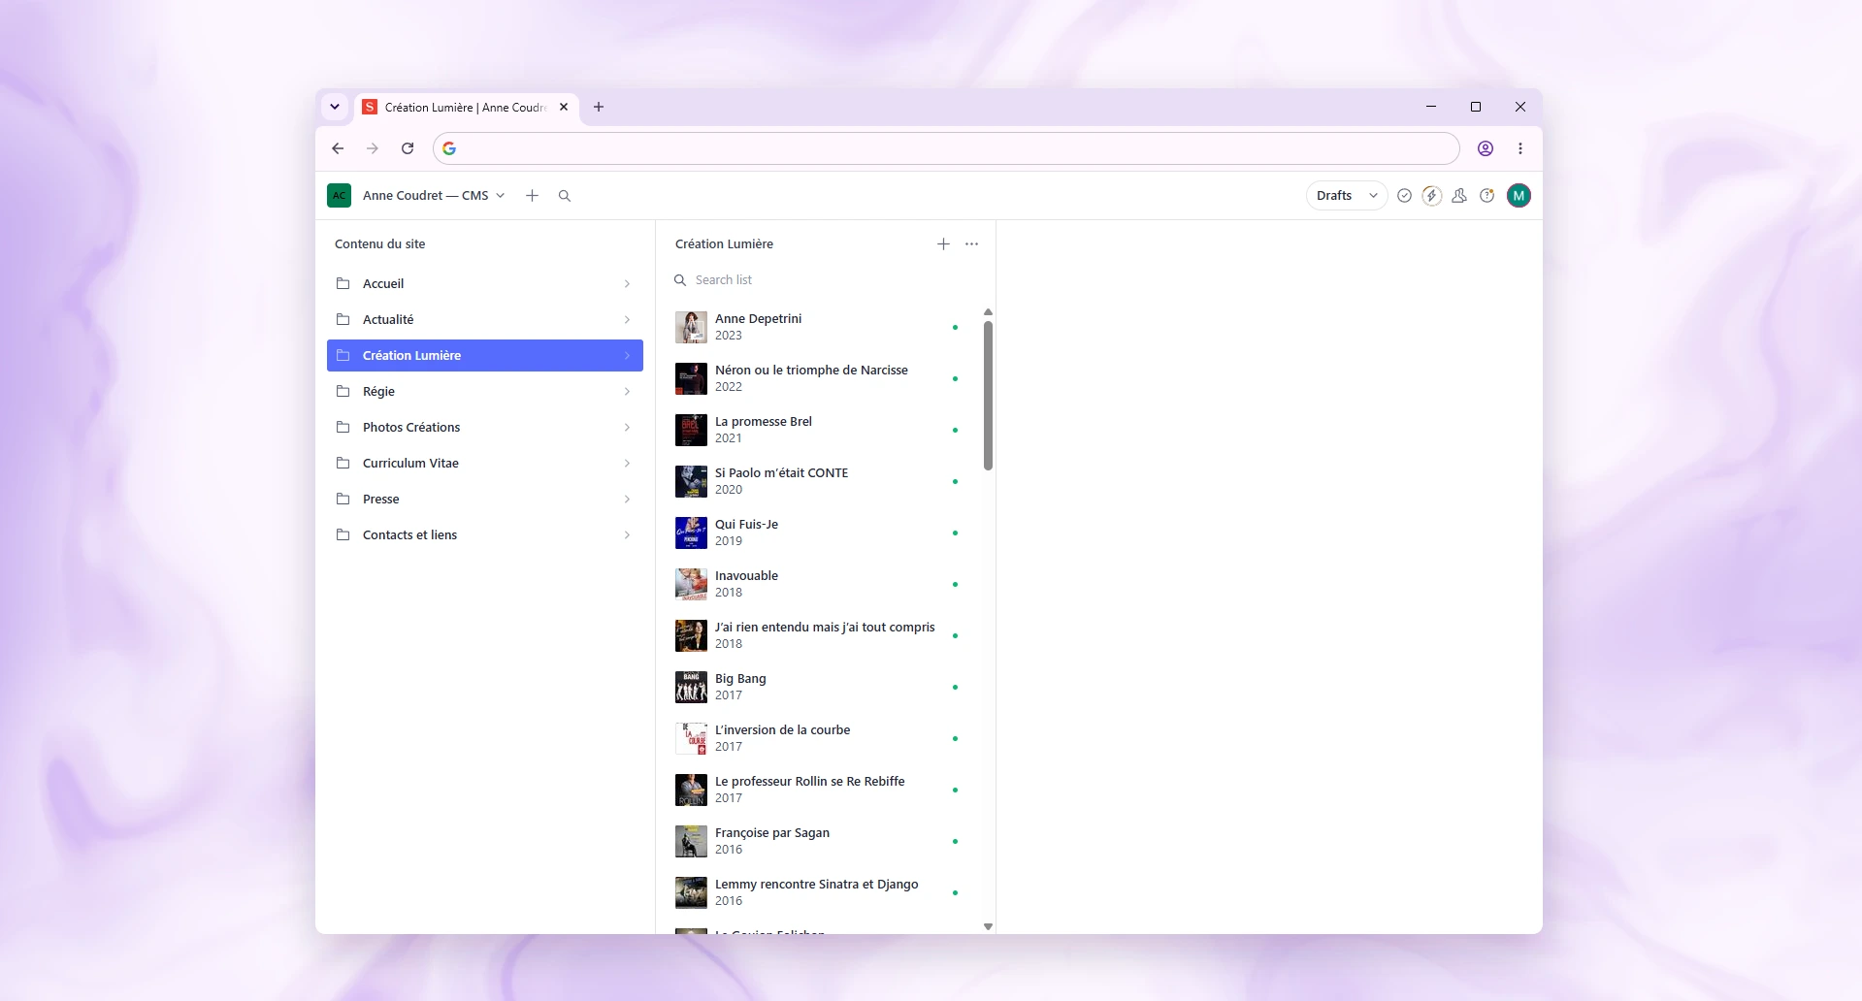This screenshot has width=1862, height=1001.
Task: Click the green AC workspace logo
Action: click(x=339, y=196)
